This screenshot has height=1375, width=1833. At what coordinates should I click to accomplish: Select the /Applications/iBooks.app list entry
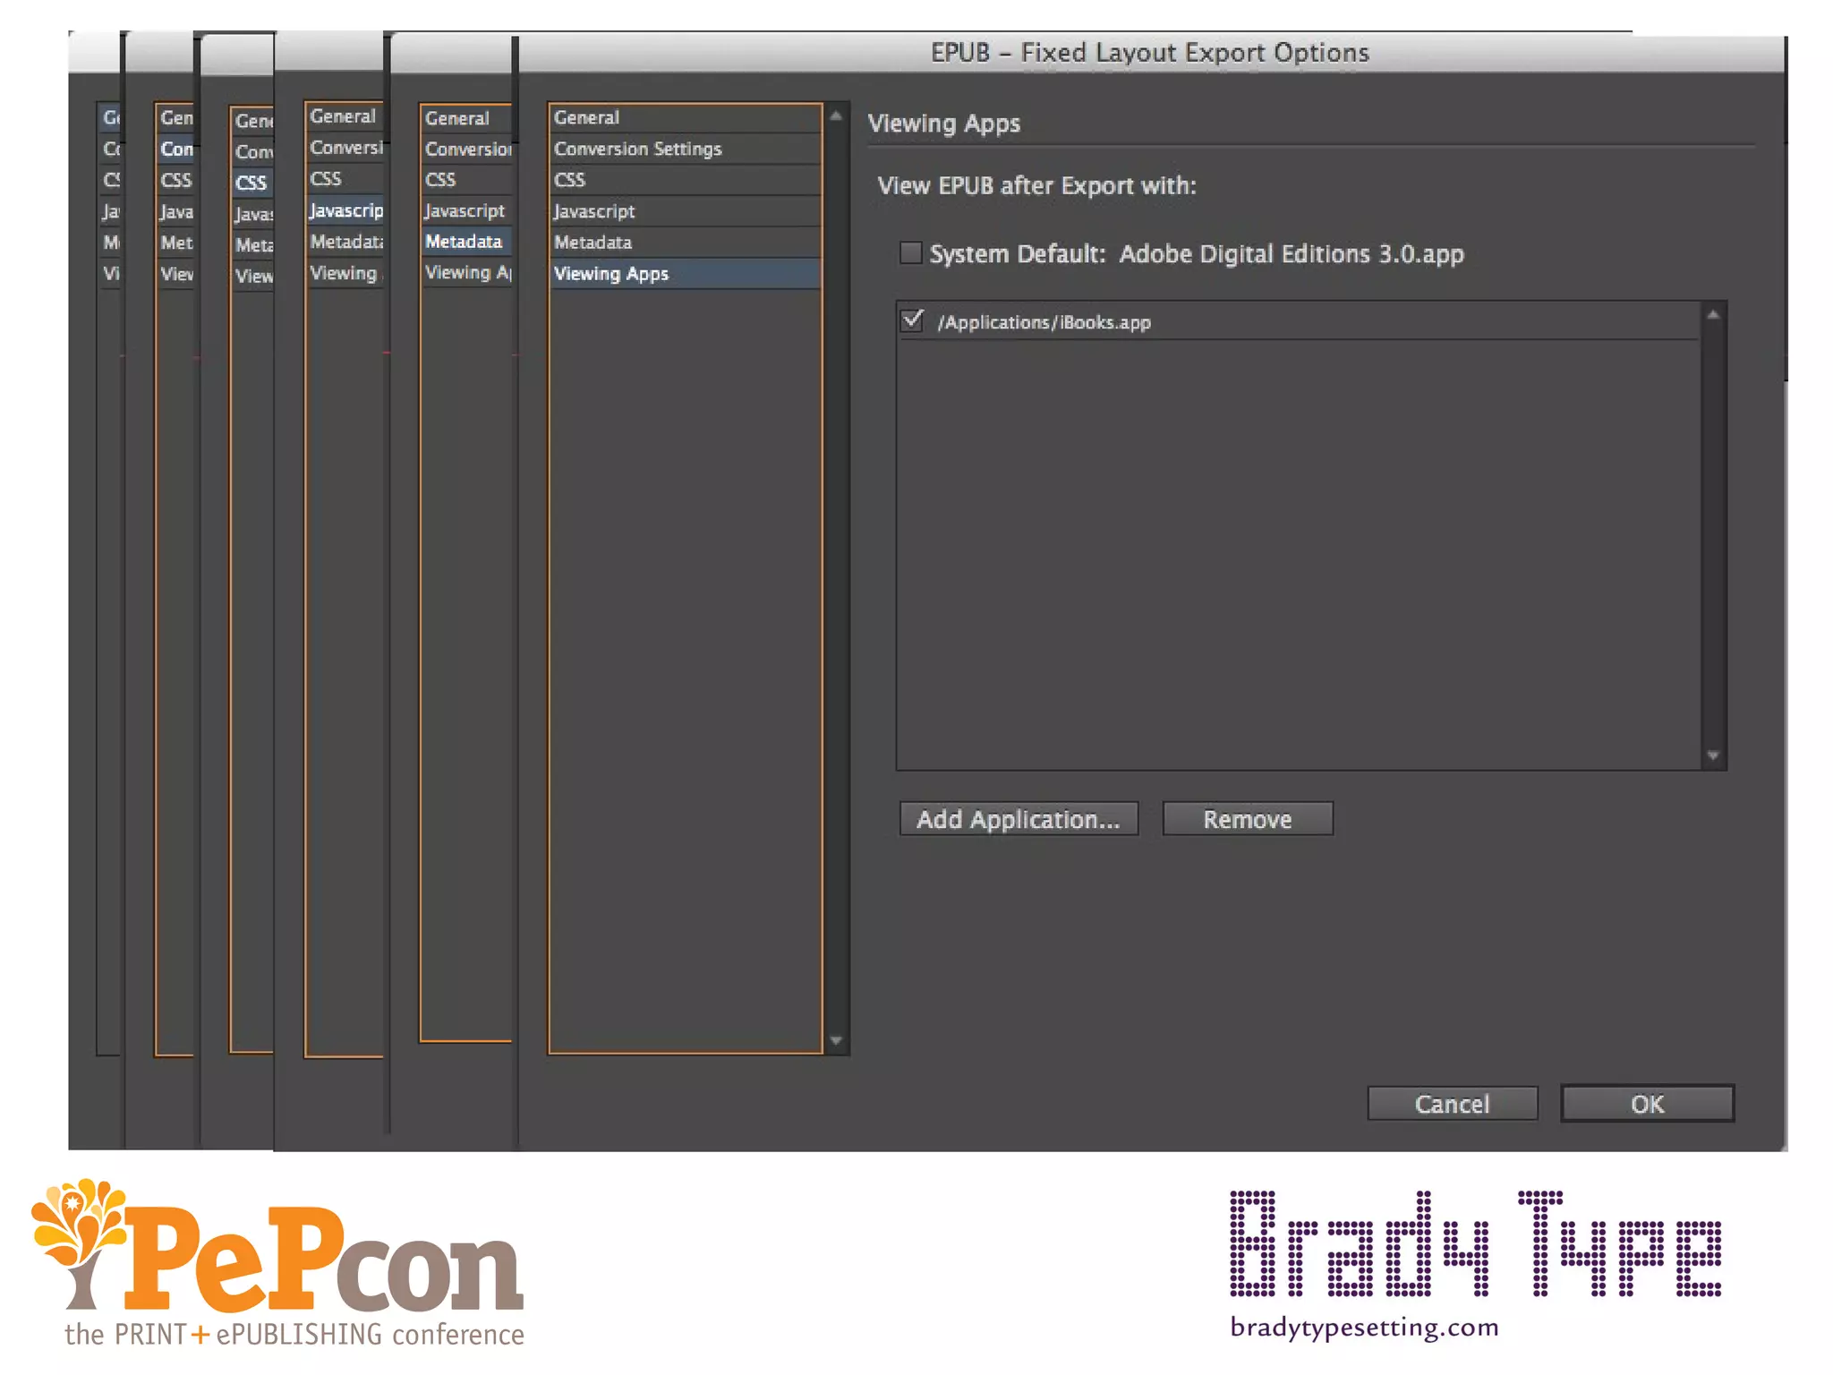(1044, 322)
